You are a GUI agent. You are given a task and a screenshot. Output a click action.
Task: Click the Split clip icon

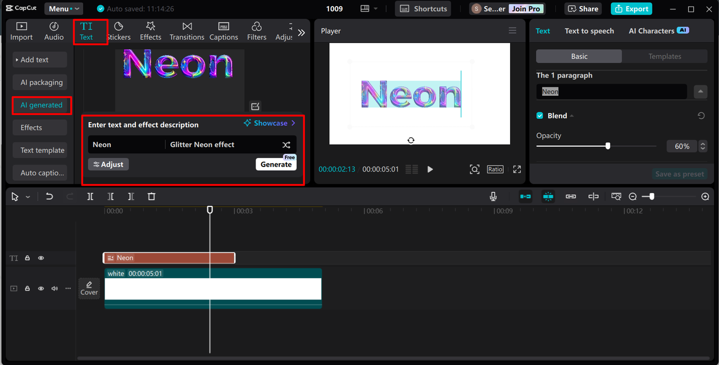90,197
